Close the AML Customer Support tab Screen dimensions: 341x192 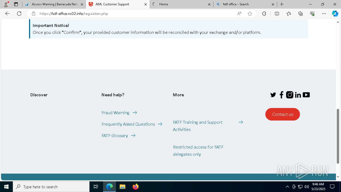point(145,4)
